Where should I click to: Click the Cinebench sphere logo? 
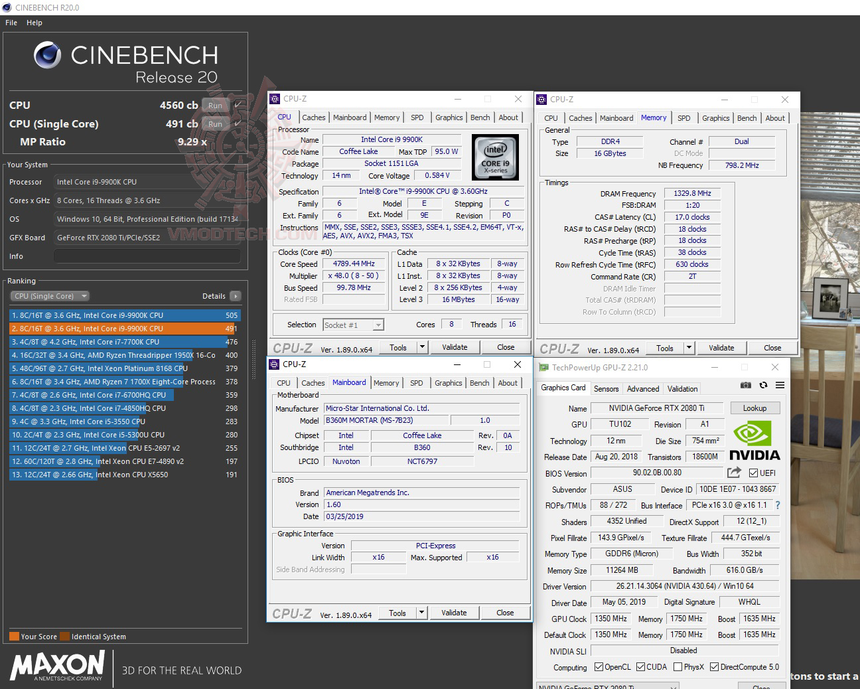coord(48,55)
